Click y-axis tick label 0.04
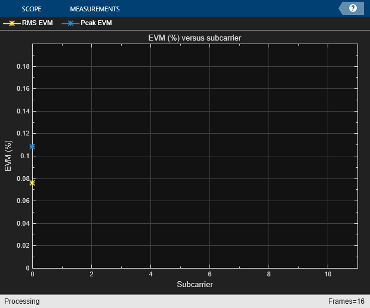The height and width of the screenshot is (308, 370). click(23, 223)
